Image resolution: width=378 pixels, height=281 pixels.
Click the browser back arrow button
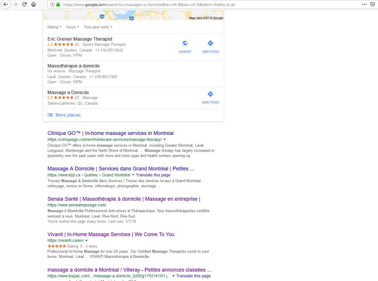6,4
